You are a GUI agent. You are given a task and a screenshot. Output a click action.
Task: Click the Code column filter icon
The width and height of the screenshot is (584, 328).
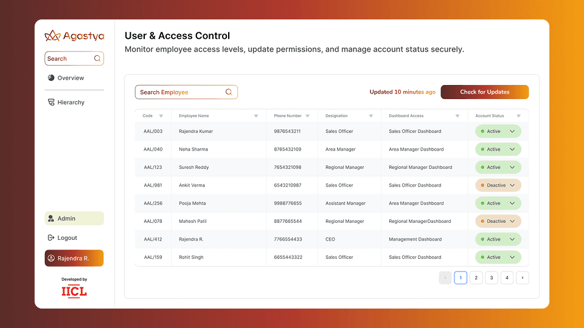click(x=161, y=116)
